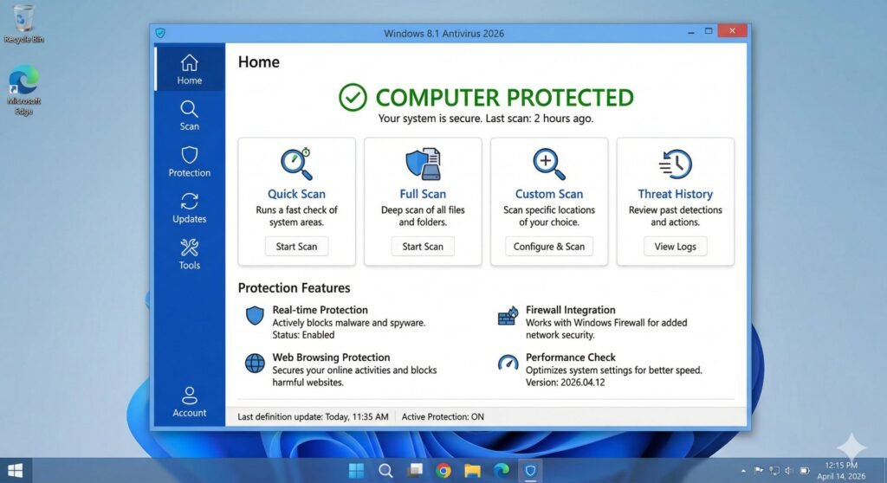Click the Custom Scan heading
The height and width of the screenshot is (483, 887).
tap(548, 194)
